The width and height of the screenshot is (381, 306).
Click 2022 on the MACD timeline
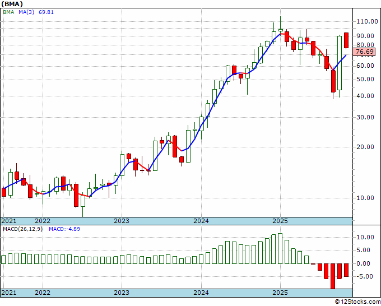(x=43, y=293)
